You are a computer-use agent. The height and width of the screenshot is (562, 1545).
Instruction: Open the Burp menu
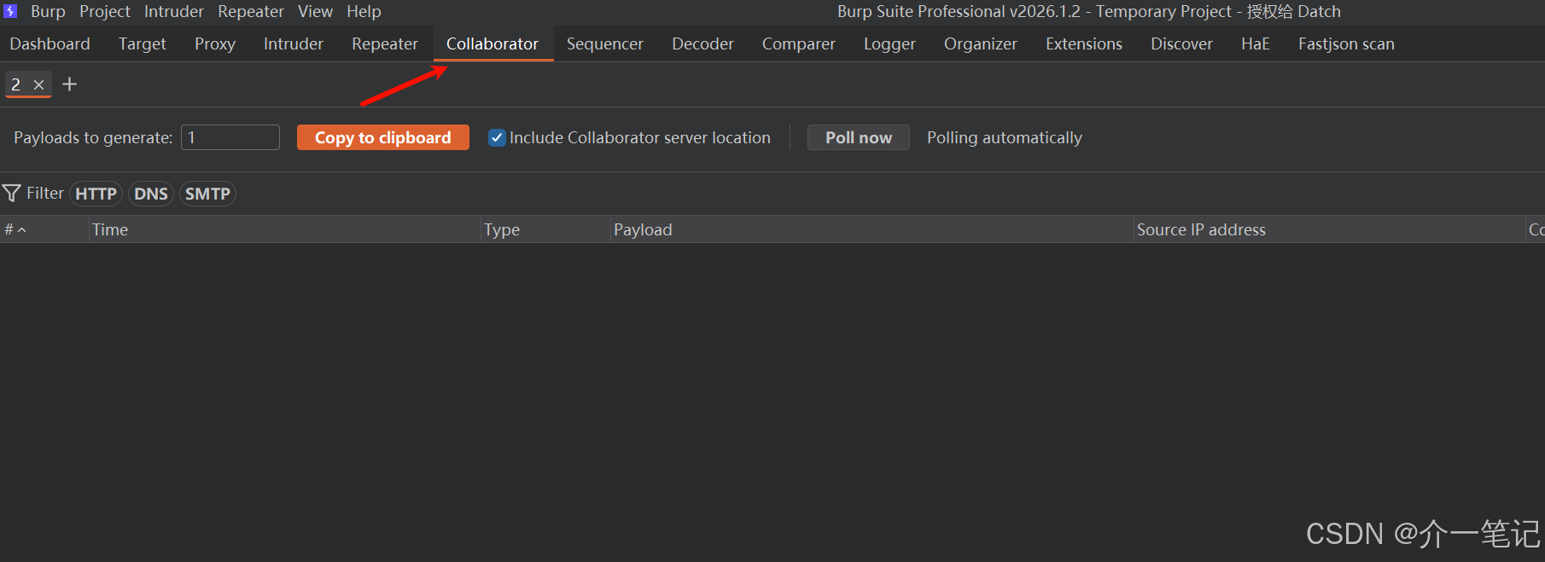click(48, 11)
